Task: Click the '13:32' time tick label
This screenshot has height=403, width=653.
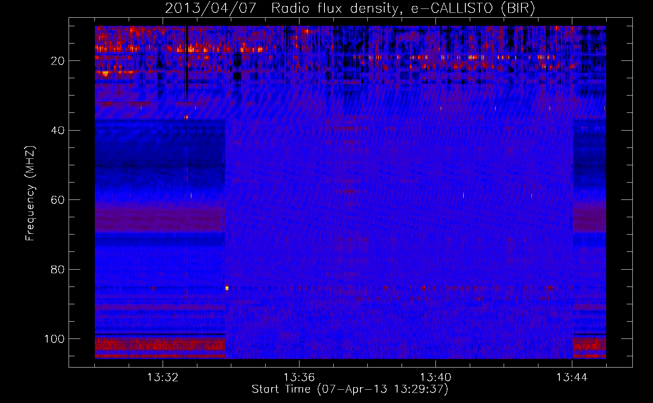Action: click(x=163, y=378)
